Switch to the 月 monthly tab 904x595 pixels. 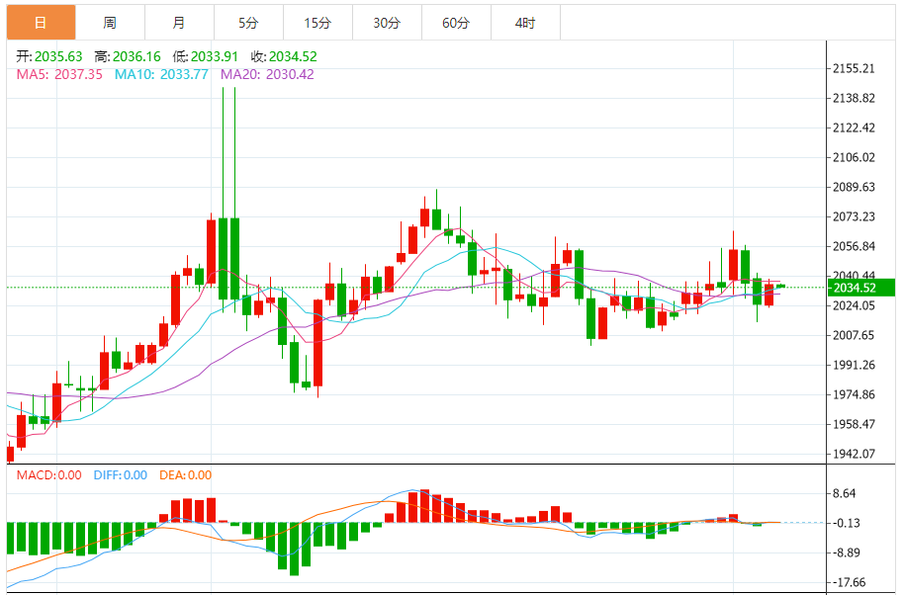179,23
